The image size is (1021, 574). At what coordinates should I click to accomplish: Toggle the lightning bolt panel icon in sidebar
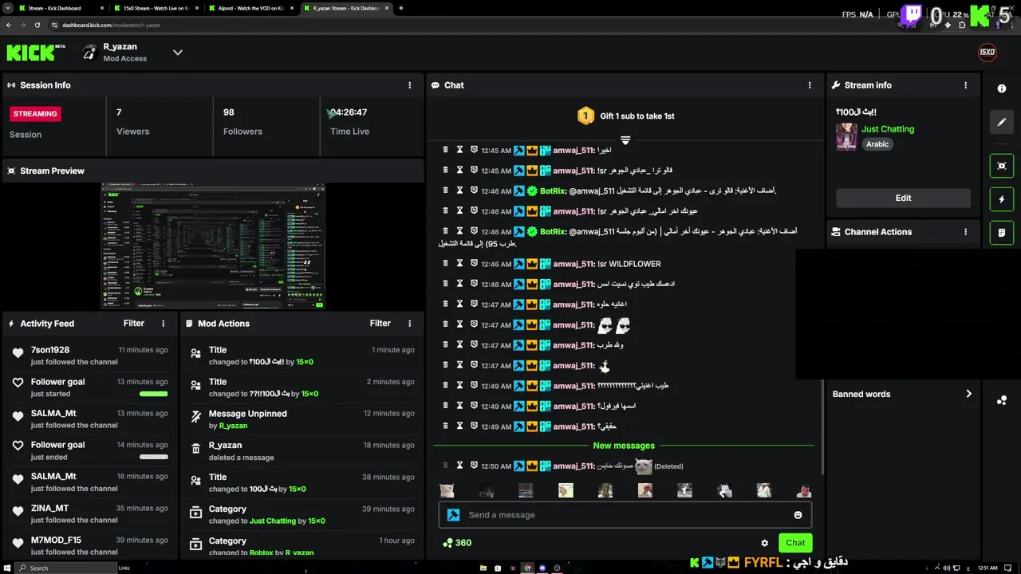[1002, 199]
